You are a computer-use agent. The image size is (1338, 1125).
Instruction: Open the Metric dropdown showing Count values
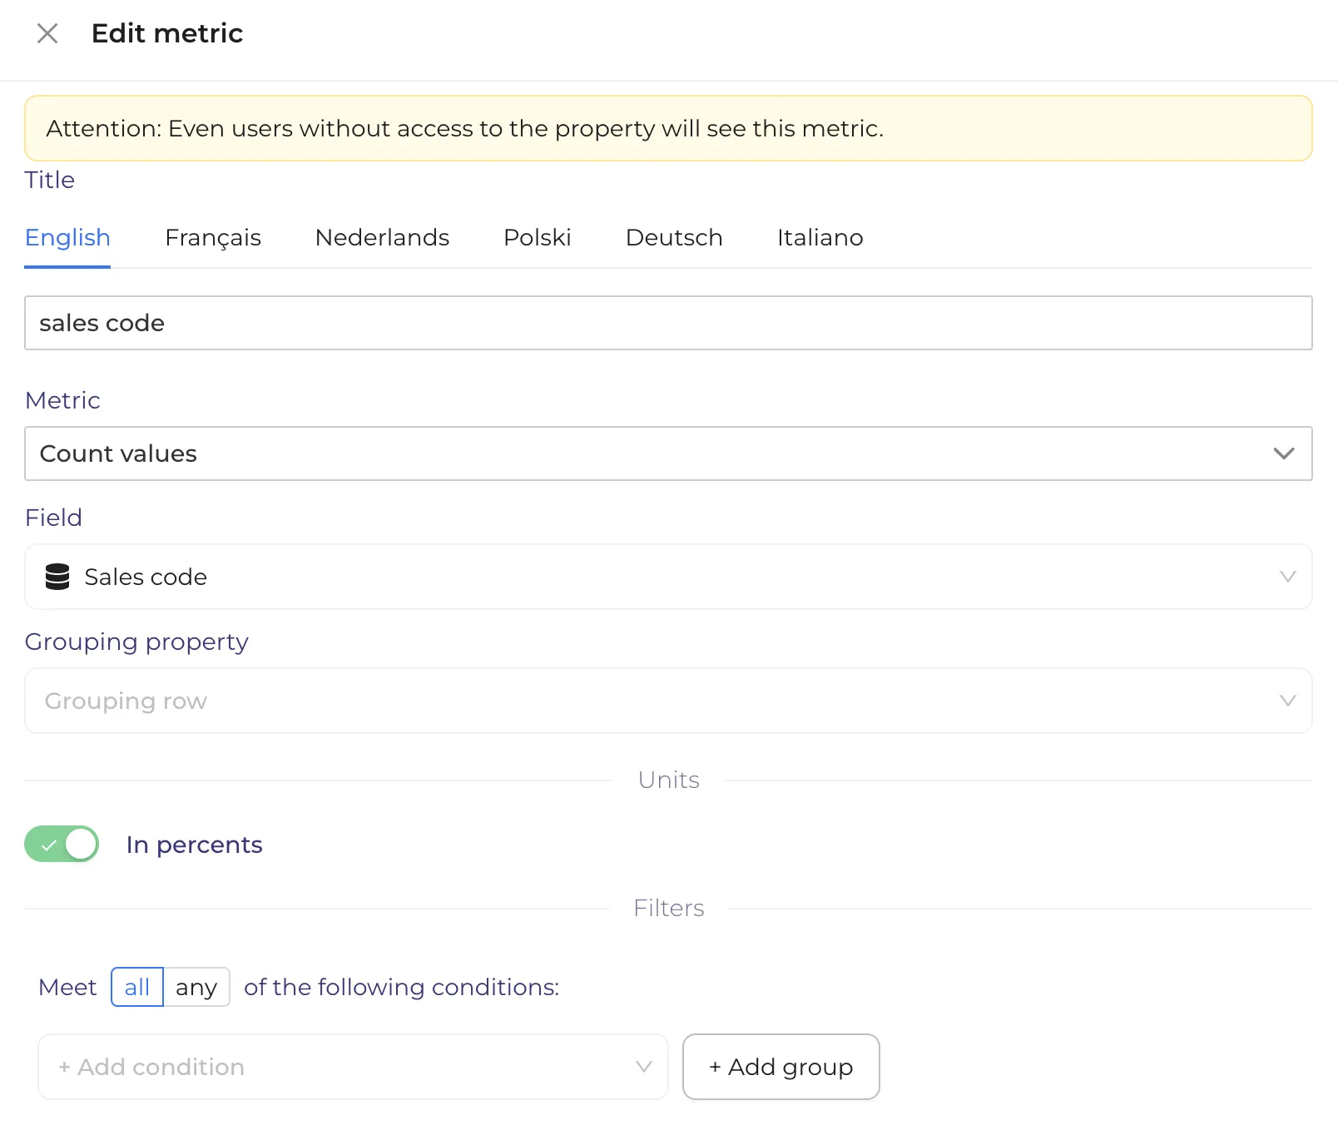point(668,453)
